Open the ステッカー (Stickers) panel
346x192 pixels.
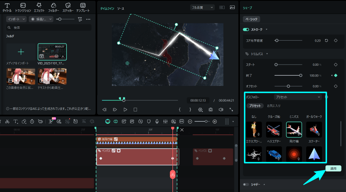coord(68,7)
